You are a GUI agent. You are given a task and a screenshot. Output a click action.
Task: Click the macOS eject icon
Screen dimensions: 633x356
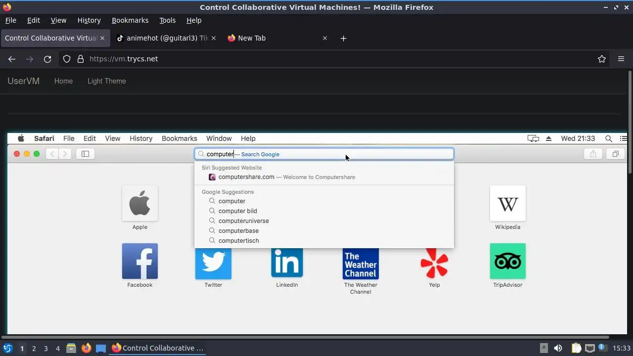pyautogui.click(x=548, y=138)
